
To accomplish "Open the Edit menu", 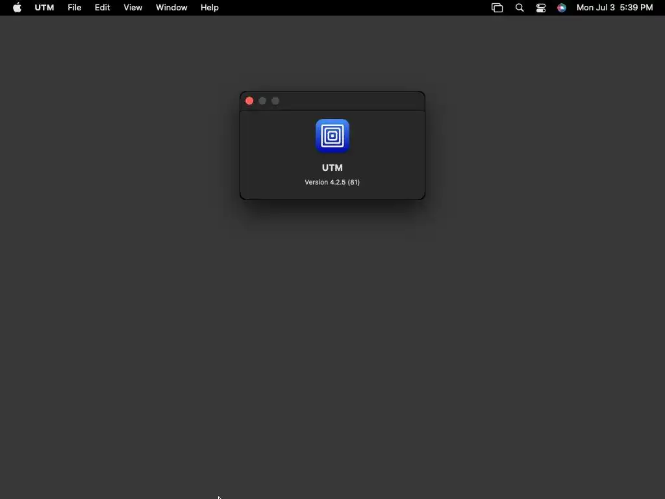I will pos(102,8).
